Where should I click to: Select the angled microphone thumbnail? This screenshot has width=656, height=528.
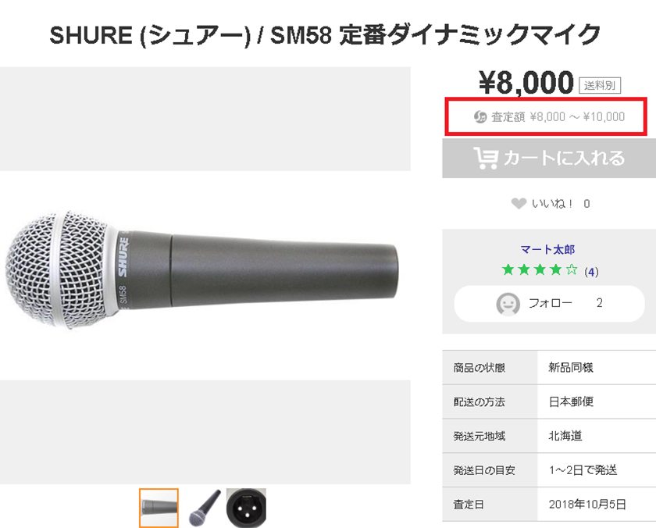click(x=203, y=508)
